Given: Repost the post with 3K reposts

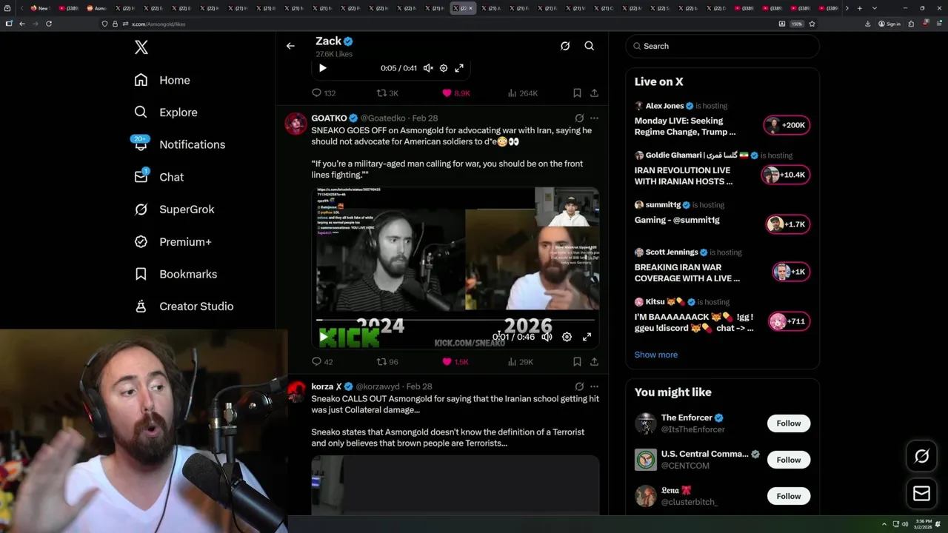Looking at the screenshot, I should [387, 93].
